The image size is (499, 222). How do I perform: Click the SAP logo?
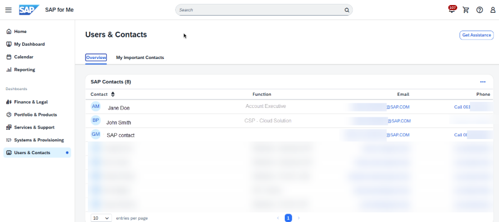tap(29, 10)
